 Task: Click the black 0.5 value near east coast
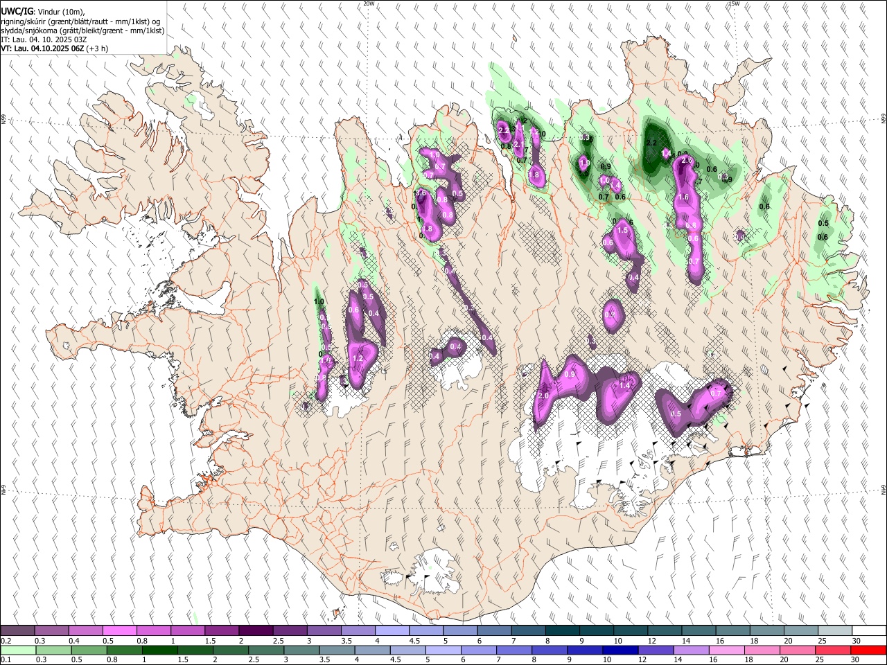pos(823,224)
